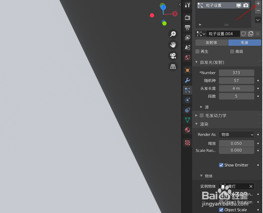Viewport: 263px width, 213px height.
Task: Toggle fake user shield for 粒子设置.004
Action: [243, 34]
